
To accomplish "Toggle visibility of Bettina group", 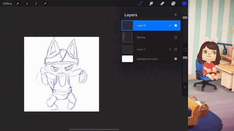I will 175,37.
